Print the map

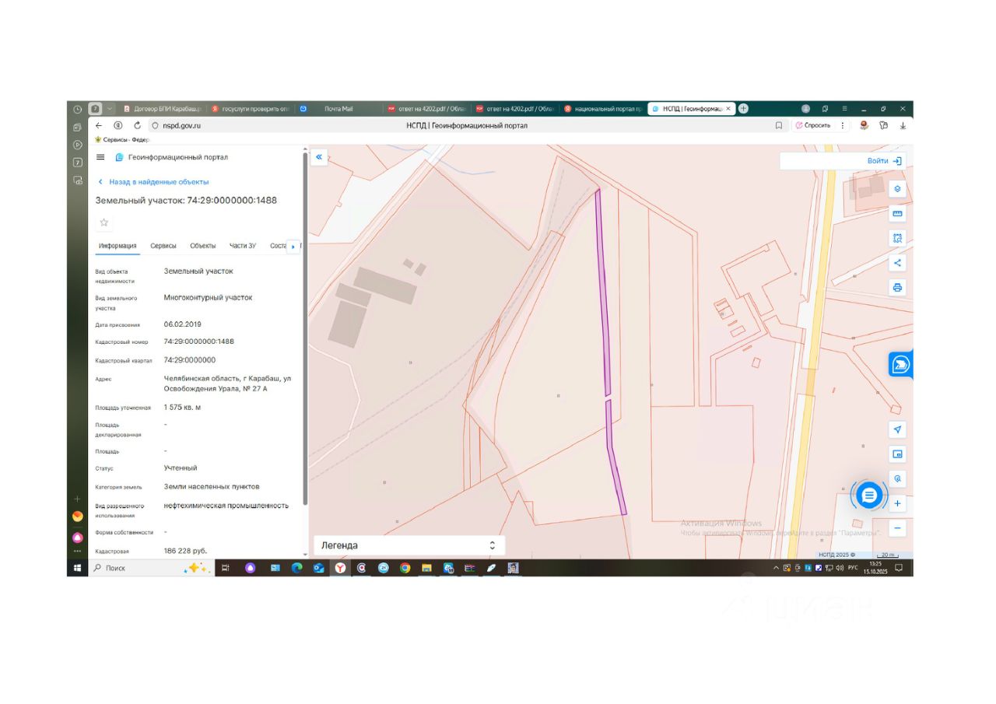(x=897, y=288)
